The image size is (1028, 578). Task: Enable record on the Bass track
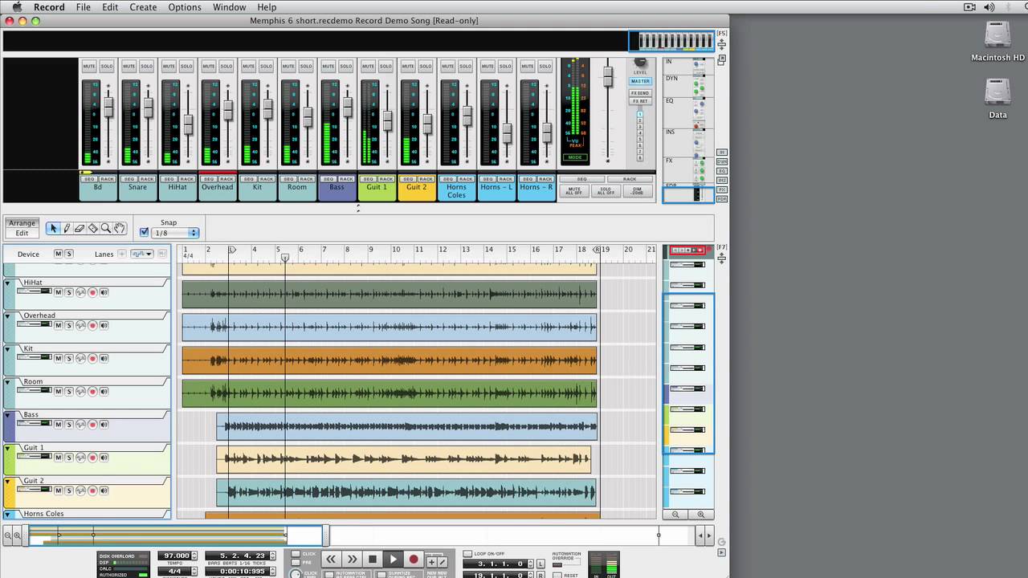coord(92,425)
